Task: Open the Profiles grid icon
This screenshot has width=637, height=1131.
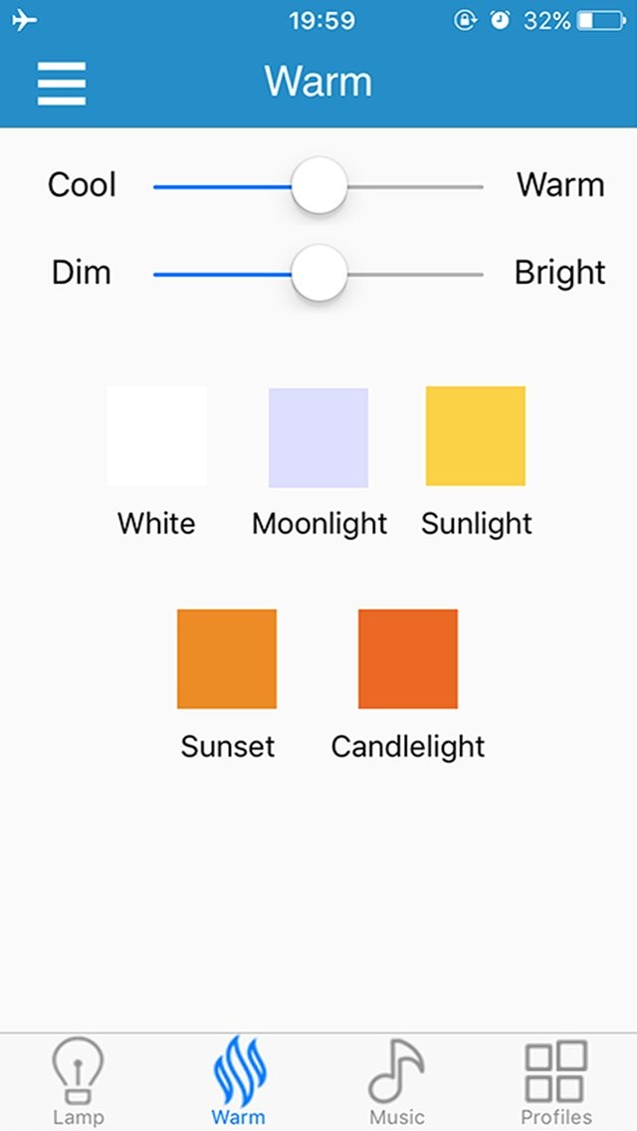Action: (x=556, y=1070)
